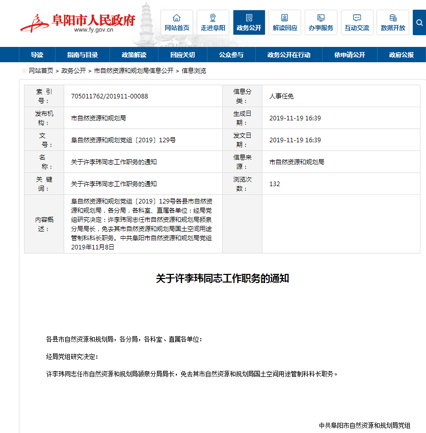426x433 pixels.
Task: Click index number 705011762/201911-00088
Action: pyautogui.click(x=110, y=96)
